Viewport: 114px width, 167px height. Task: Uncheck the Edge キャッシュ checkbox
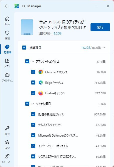(x=33, y=82)
